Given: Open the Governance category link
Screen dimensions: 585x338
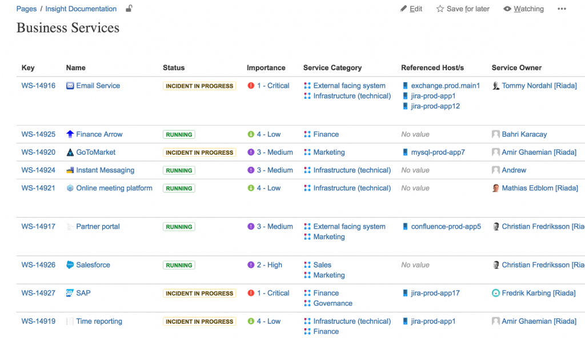Looking at the screenshot, I should pos(333,303).
